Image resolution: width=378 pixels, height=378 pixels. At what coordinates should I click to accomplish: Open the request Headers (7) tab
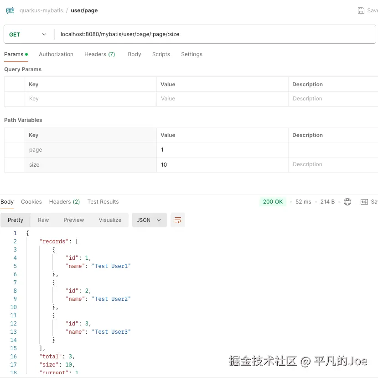pos(99,54)
